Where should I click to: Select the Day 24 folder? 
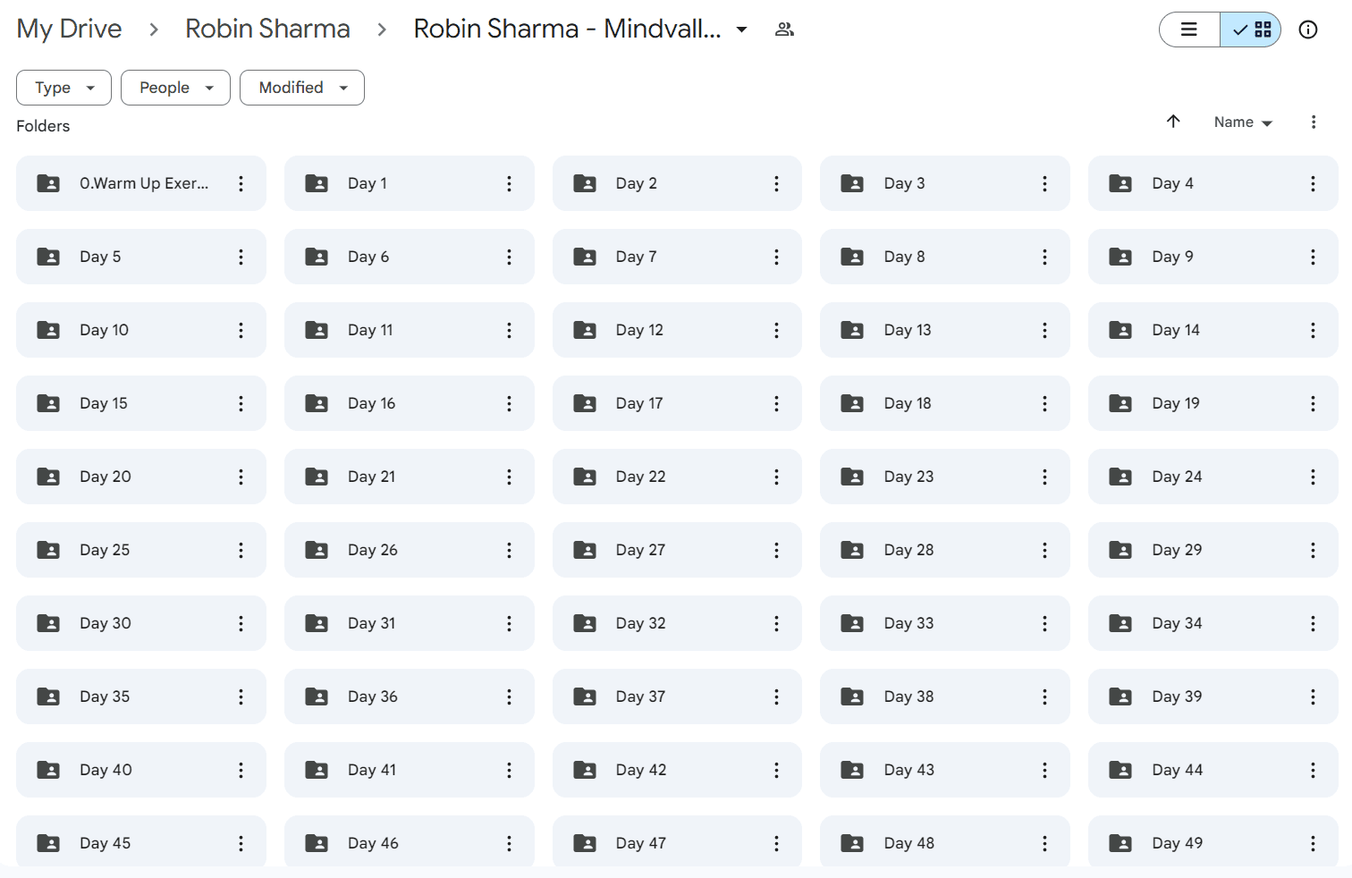point(1213,477)
